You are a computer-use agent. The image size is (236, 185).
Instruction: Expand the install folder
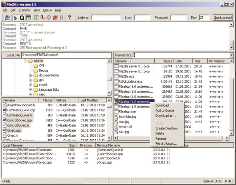31,85
